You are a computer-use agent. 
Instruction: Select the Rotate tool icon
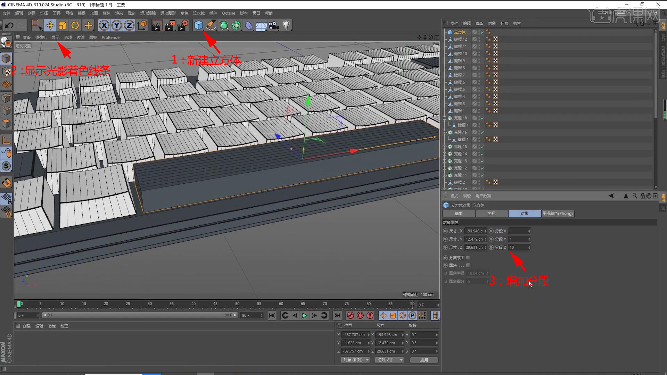point(75,25)
